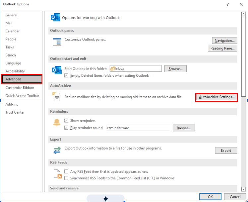Open the Accessibility options category

(x=22, y=71)
